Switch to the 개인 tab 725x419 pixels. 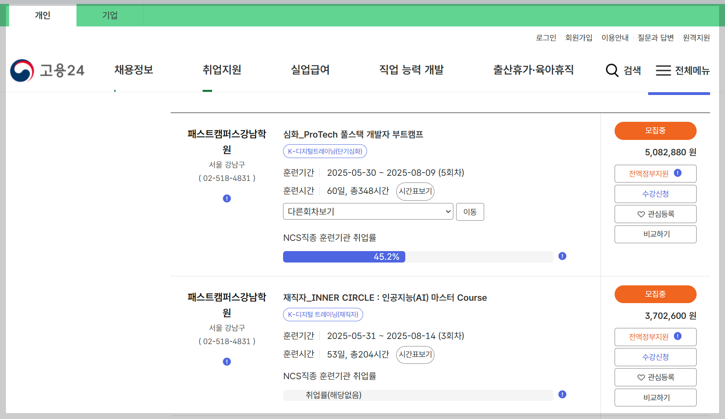43,15
